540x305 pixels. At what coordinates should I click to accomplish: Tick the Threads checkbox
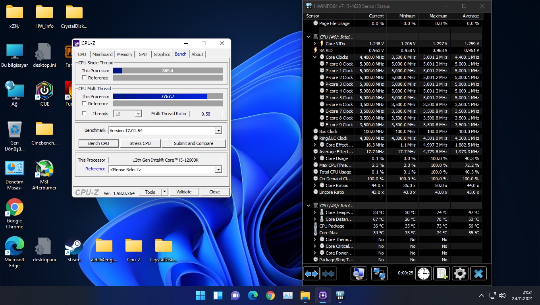(x=84, y=114)
